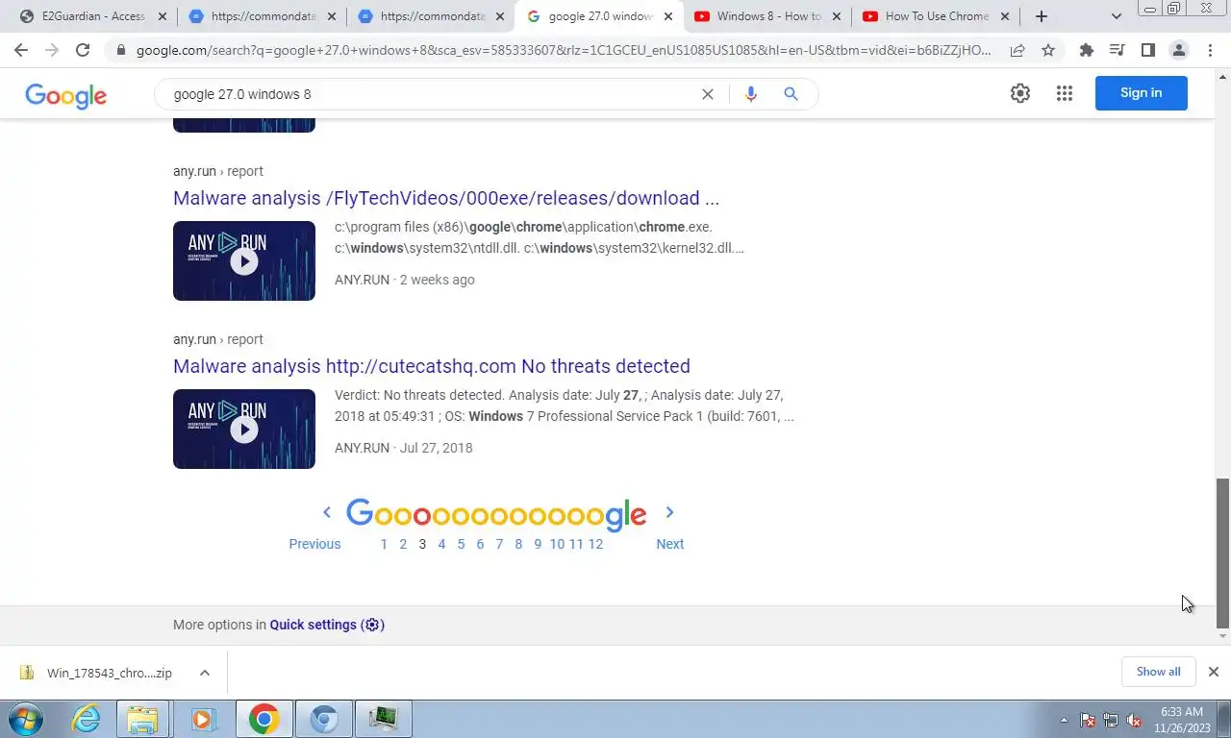Click the address bar URL
The width and height of the screenshot is (1231, 738).
[x=564, y=50]
